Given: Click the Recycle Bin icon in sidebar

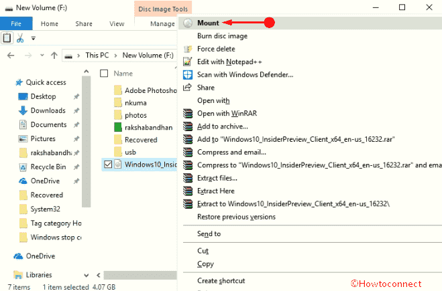Looking at the screenshot, I should 23,167.
